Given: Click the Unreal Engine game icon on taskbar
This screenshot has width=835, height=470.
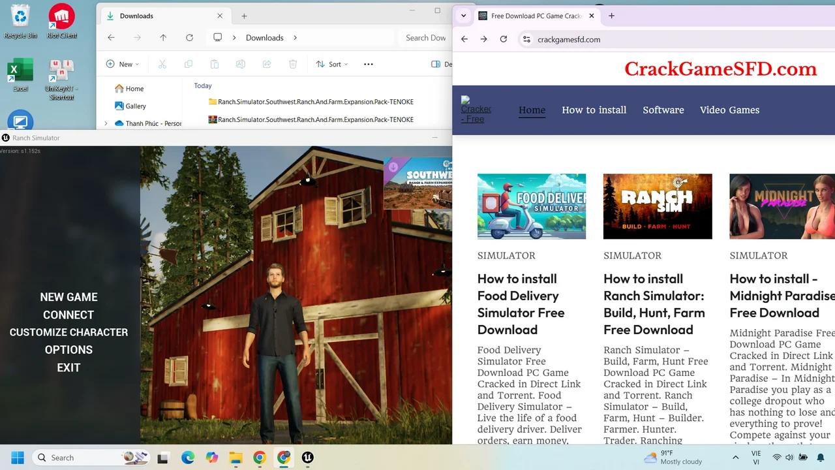Looking at the screenshot, I should pos(307,458).
